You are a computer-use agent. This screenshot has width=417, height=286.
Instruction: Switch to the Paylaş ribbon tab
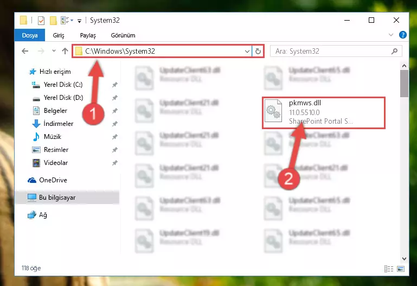click(88, 35)
